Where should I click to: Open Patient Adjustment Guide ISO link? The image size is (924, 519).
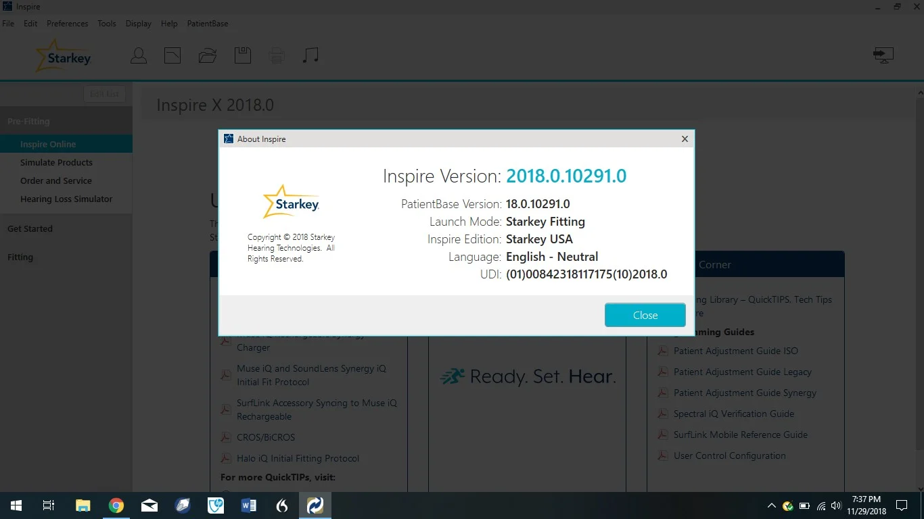(x=736, y=351)
